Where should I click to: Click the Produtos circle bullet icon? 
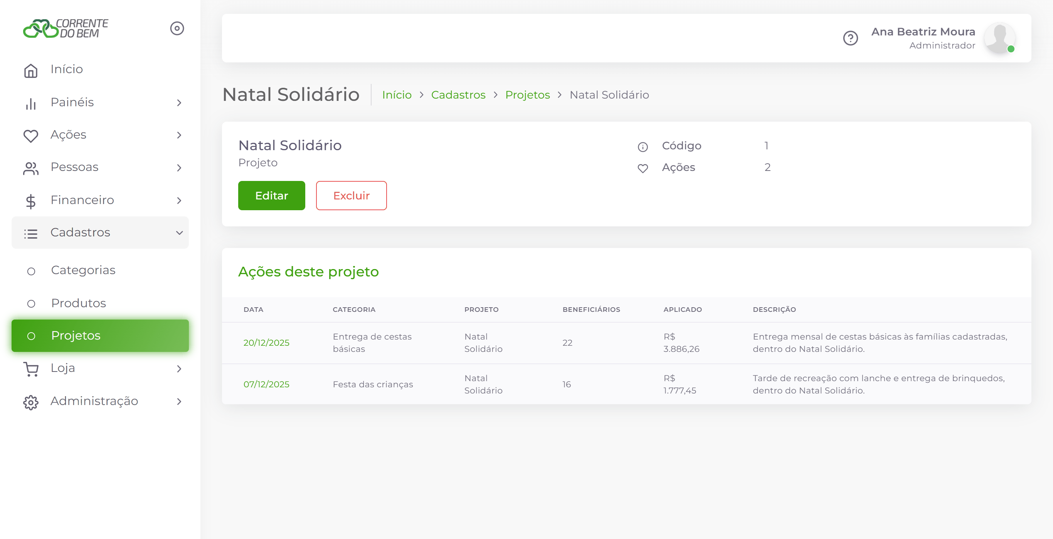tap(31, 304)
